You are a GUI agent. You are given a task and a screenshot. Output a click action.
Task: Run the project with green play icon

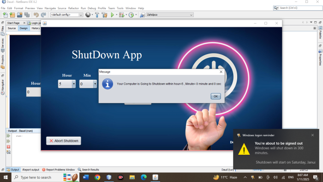coord(112,15)
